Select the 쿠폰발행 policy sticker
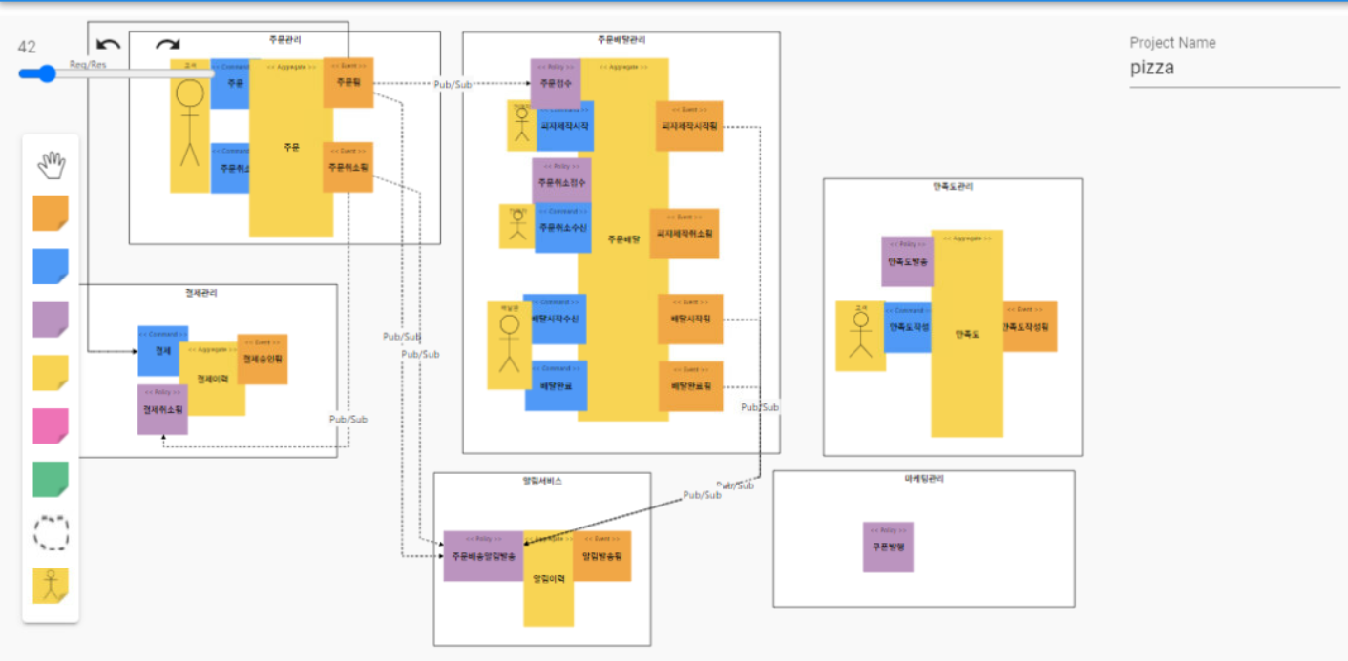Screen dimensions: 1348x661 pos(888,547)
